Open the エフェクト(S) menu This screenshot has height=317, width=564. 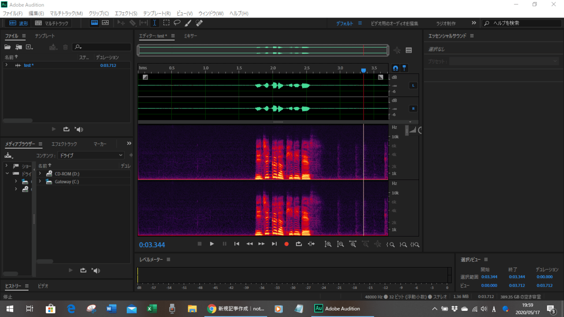[126, 14]
